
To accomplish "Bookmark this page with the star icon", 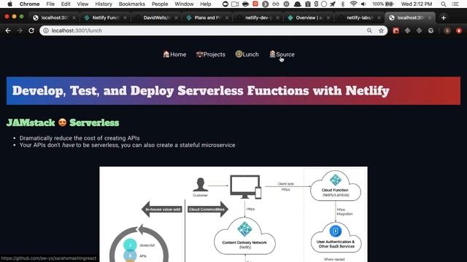I will pos(381,31).
